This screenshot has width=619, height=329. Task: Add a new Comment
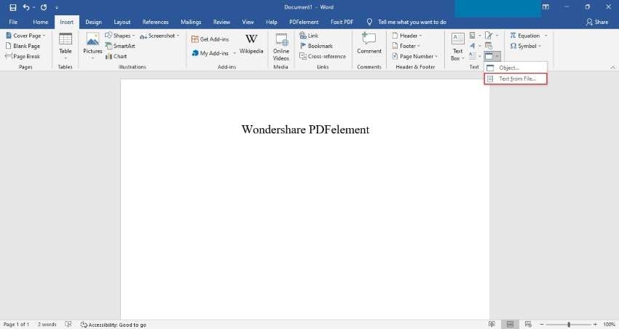click(369, 44)
